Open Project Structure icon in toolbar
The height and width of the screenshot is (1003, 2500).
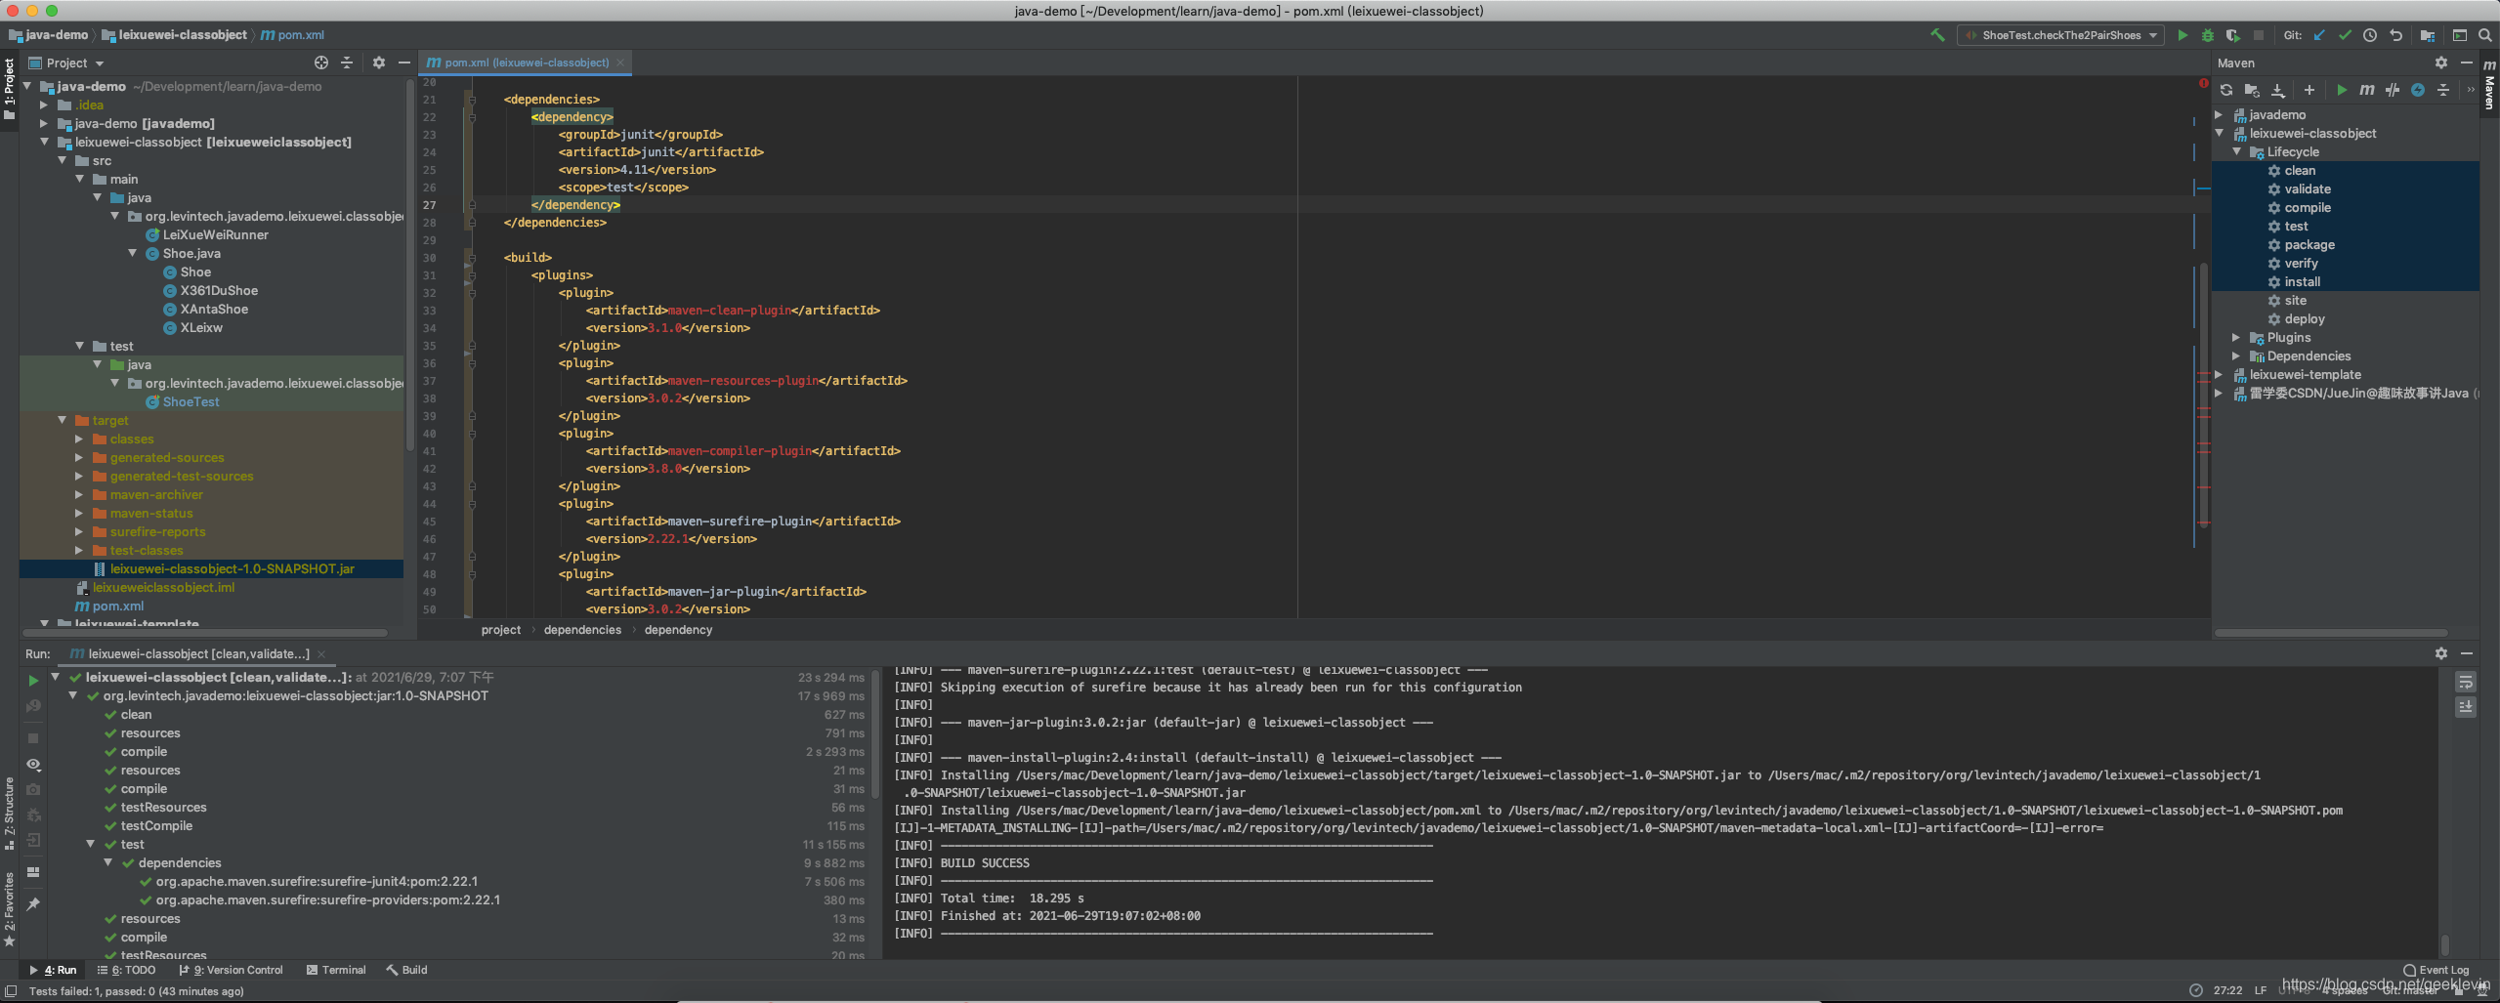click(x=2428, y=35)
